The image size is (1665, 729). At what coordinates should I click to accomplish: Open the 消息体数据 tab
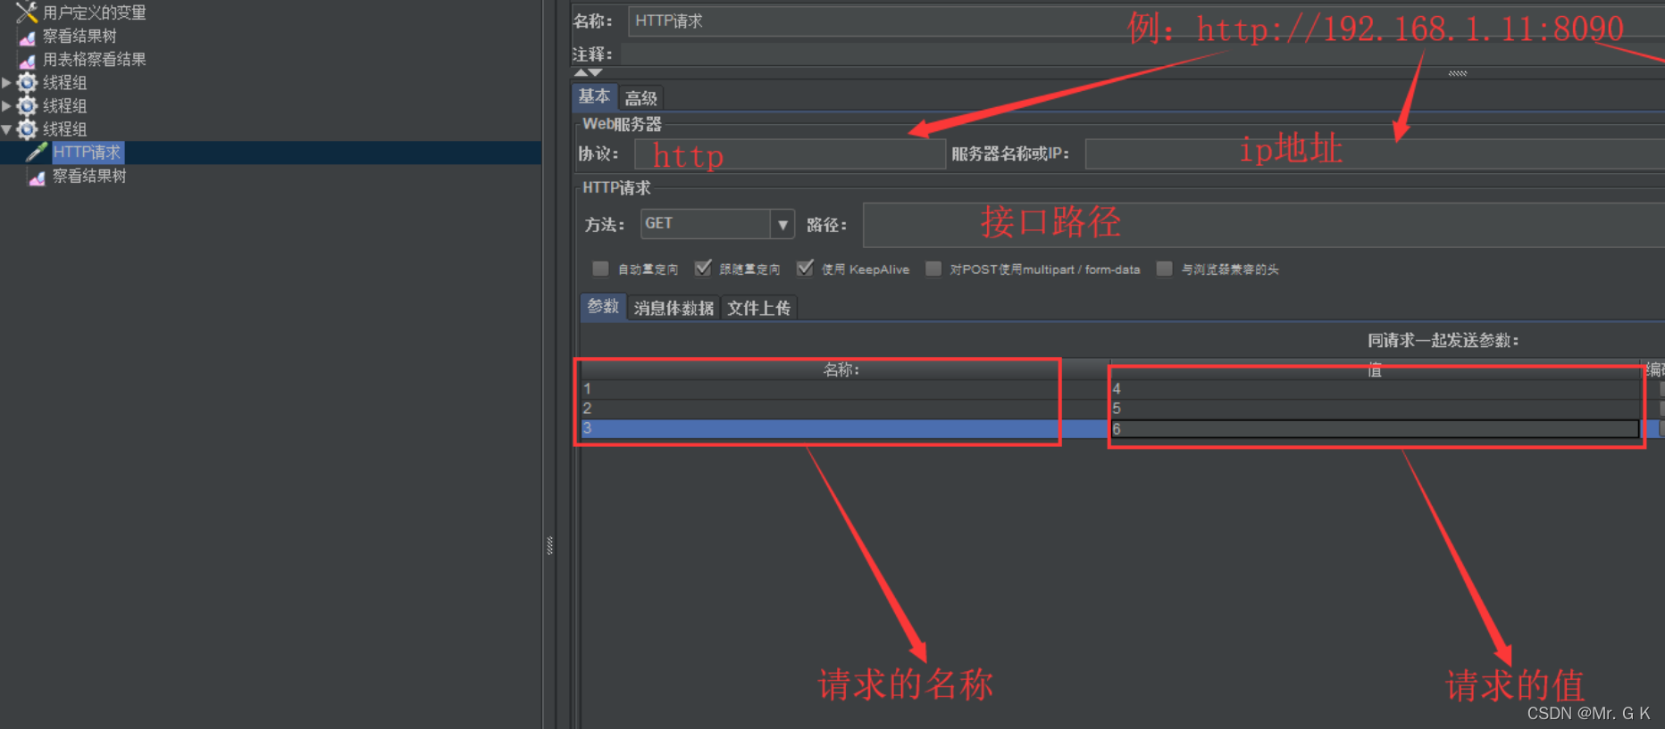(674, 308)
